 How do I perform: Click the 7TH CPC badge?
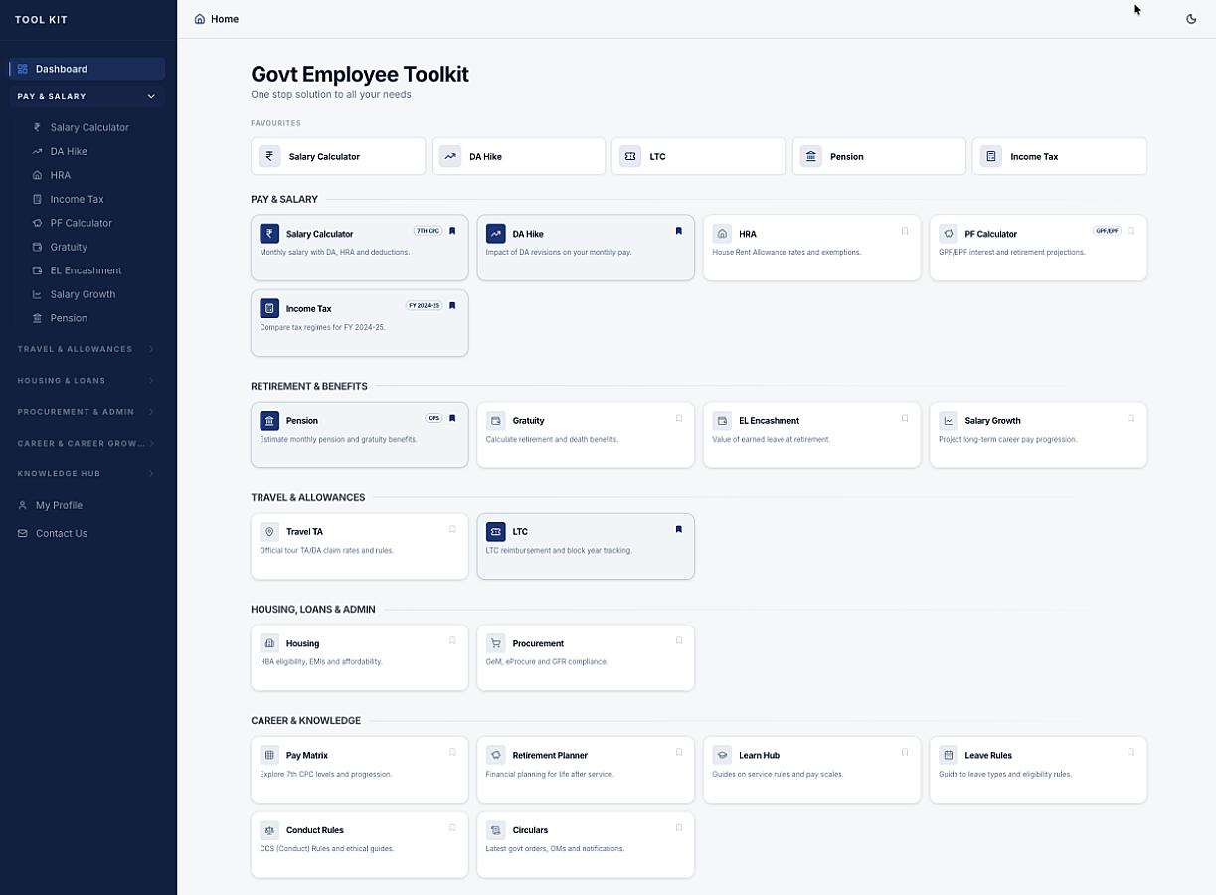[428, 231]
